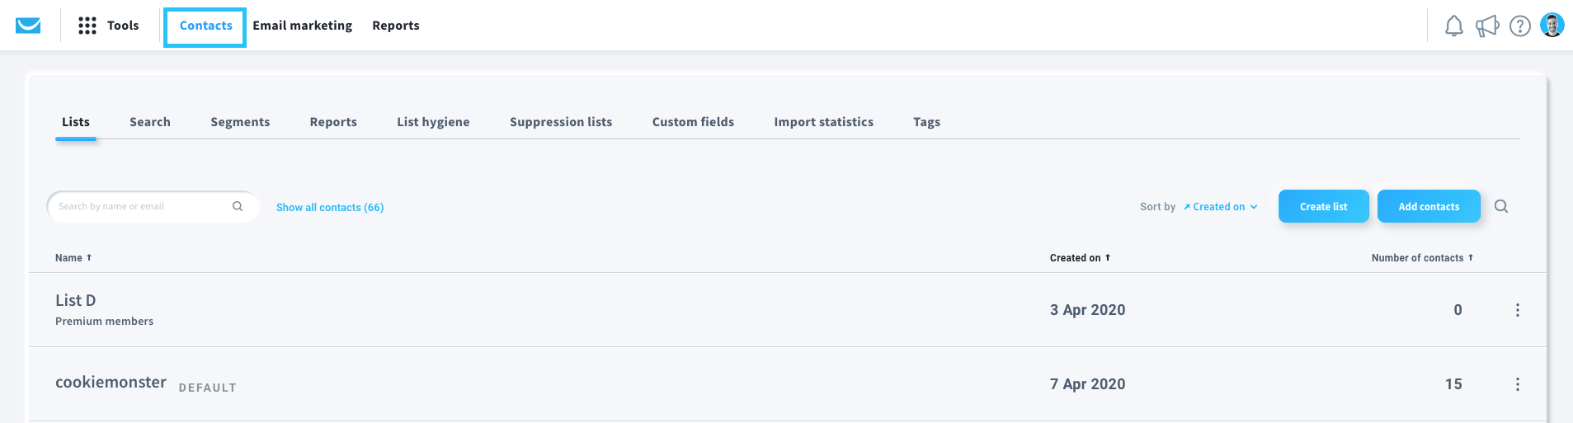Click the megaphone announcements icon
1573x423 pixels.
point(1487,26)
